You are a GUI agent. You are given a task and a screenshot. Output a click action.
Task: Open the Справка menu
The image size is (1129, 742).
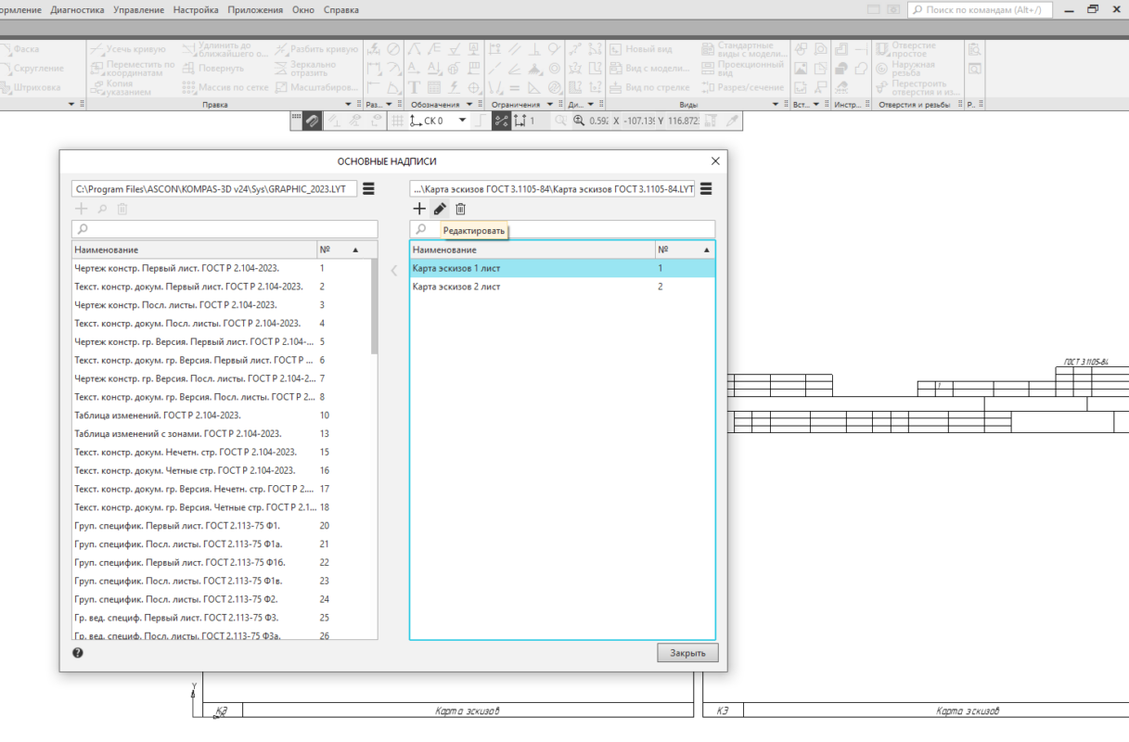tap(340, 9)
